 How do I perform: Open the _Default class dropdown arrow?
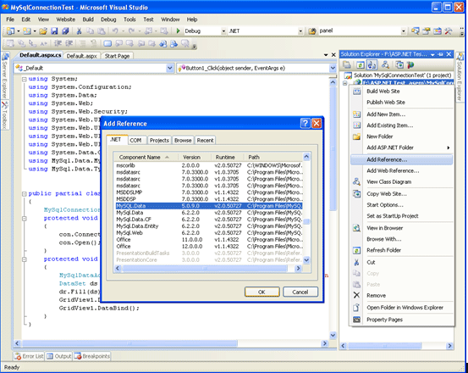(x=170, y=68)
